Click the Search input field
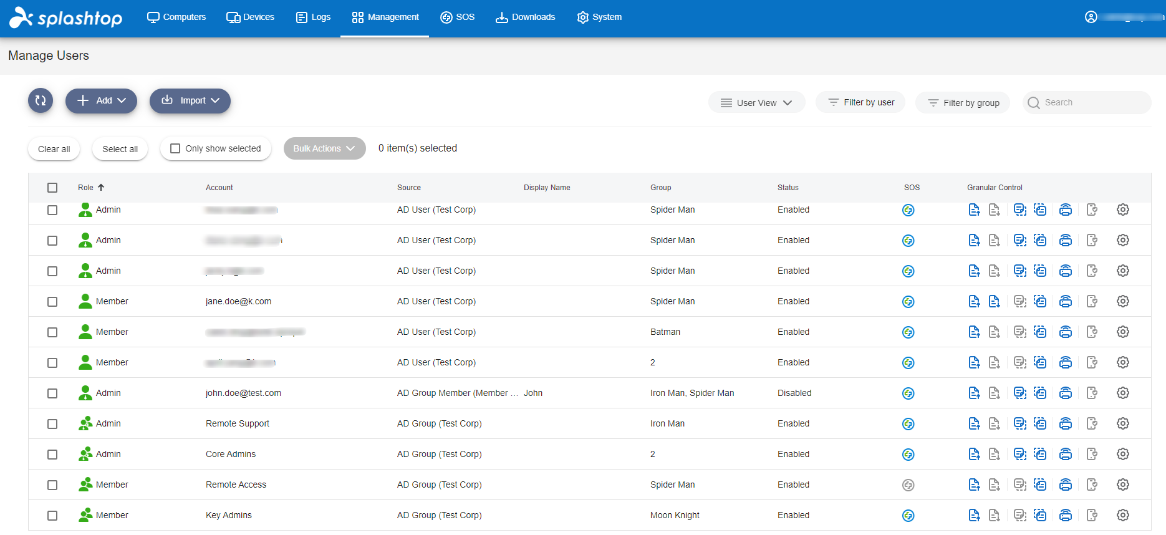This screenshot has width=1166, height=535. tap(1087, 102)
